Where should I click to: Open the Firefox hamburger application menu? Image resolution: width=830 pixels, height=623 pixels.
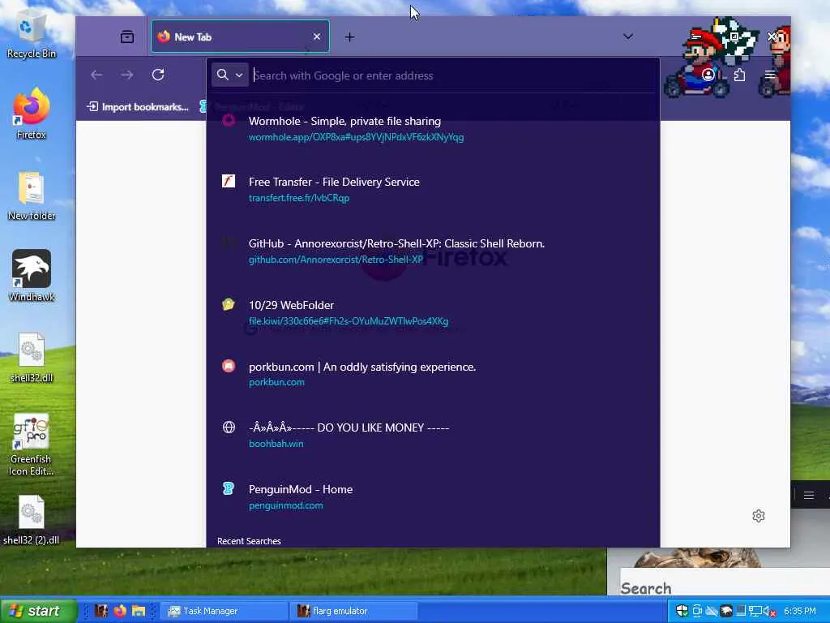tap(770, 75)
